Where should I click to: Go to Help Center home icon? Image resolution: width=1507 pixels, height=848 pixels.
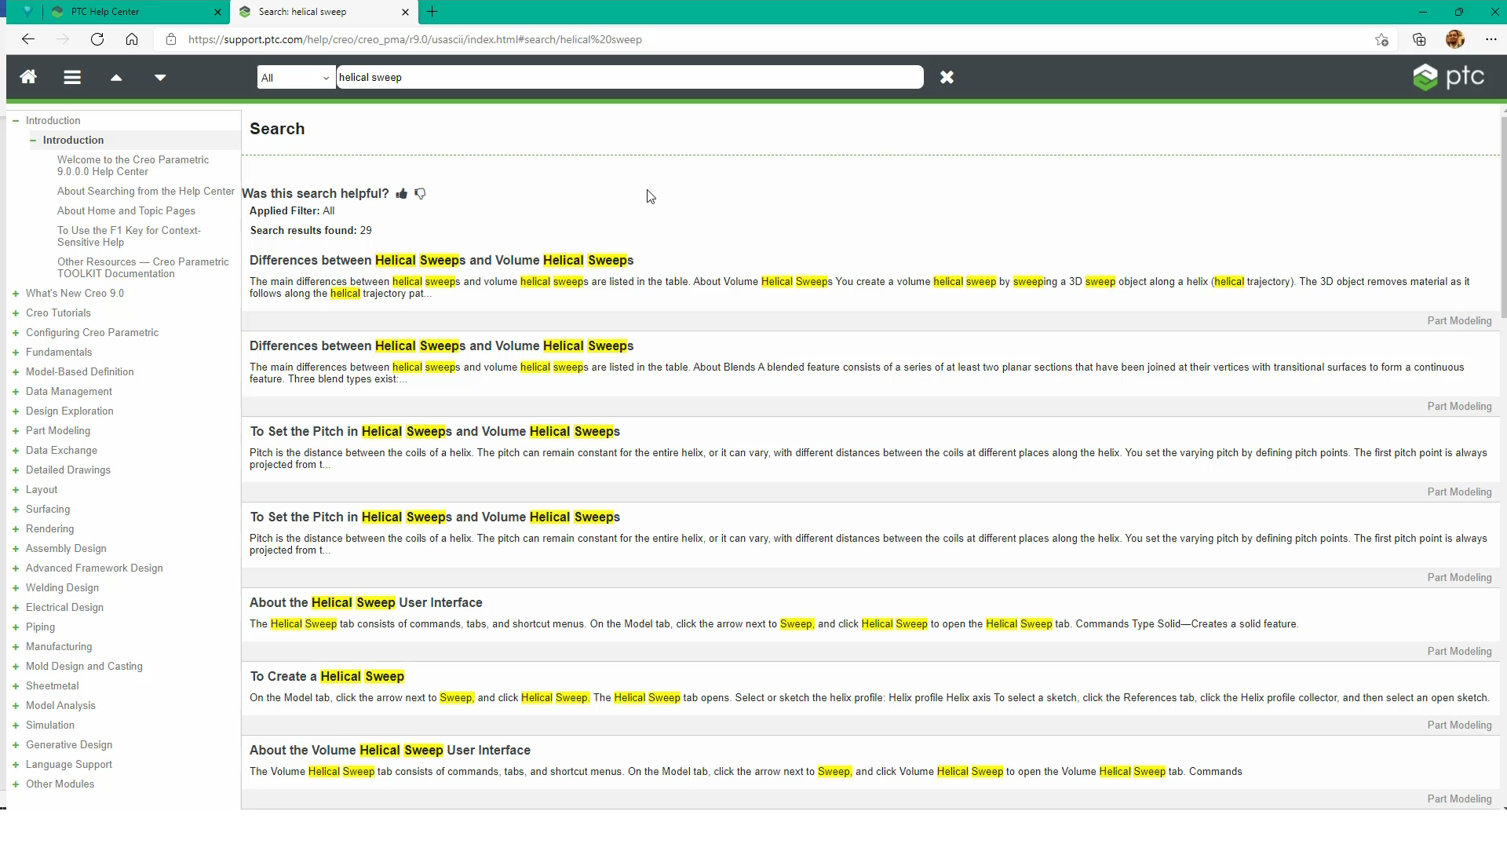point(28,77)
